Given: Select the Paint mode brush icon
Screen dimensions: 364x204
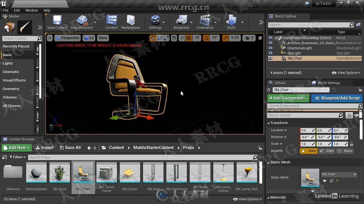Looking at the screenshot, I should 25,28.
